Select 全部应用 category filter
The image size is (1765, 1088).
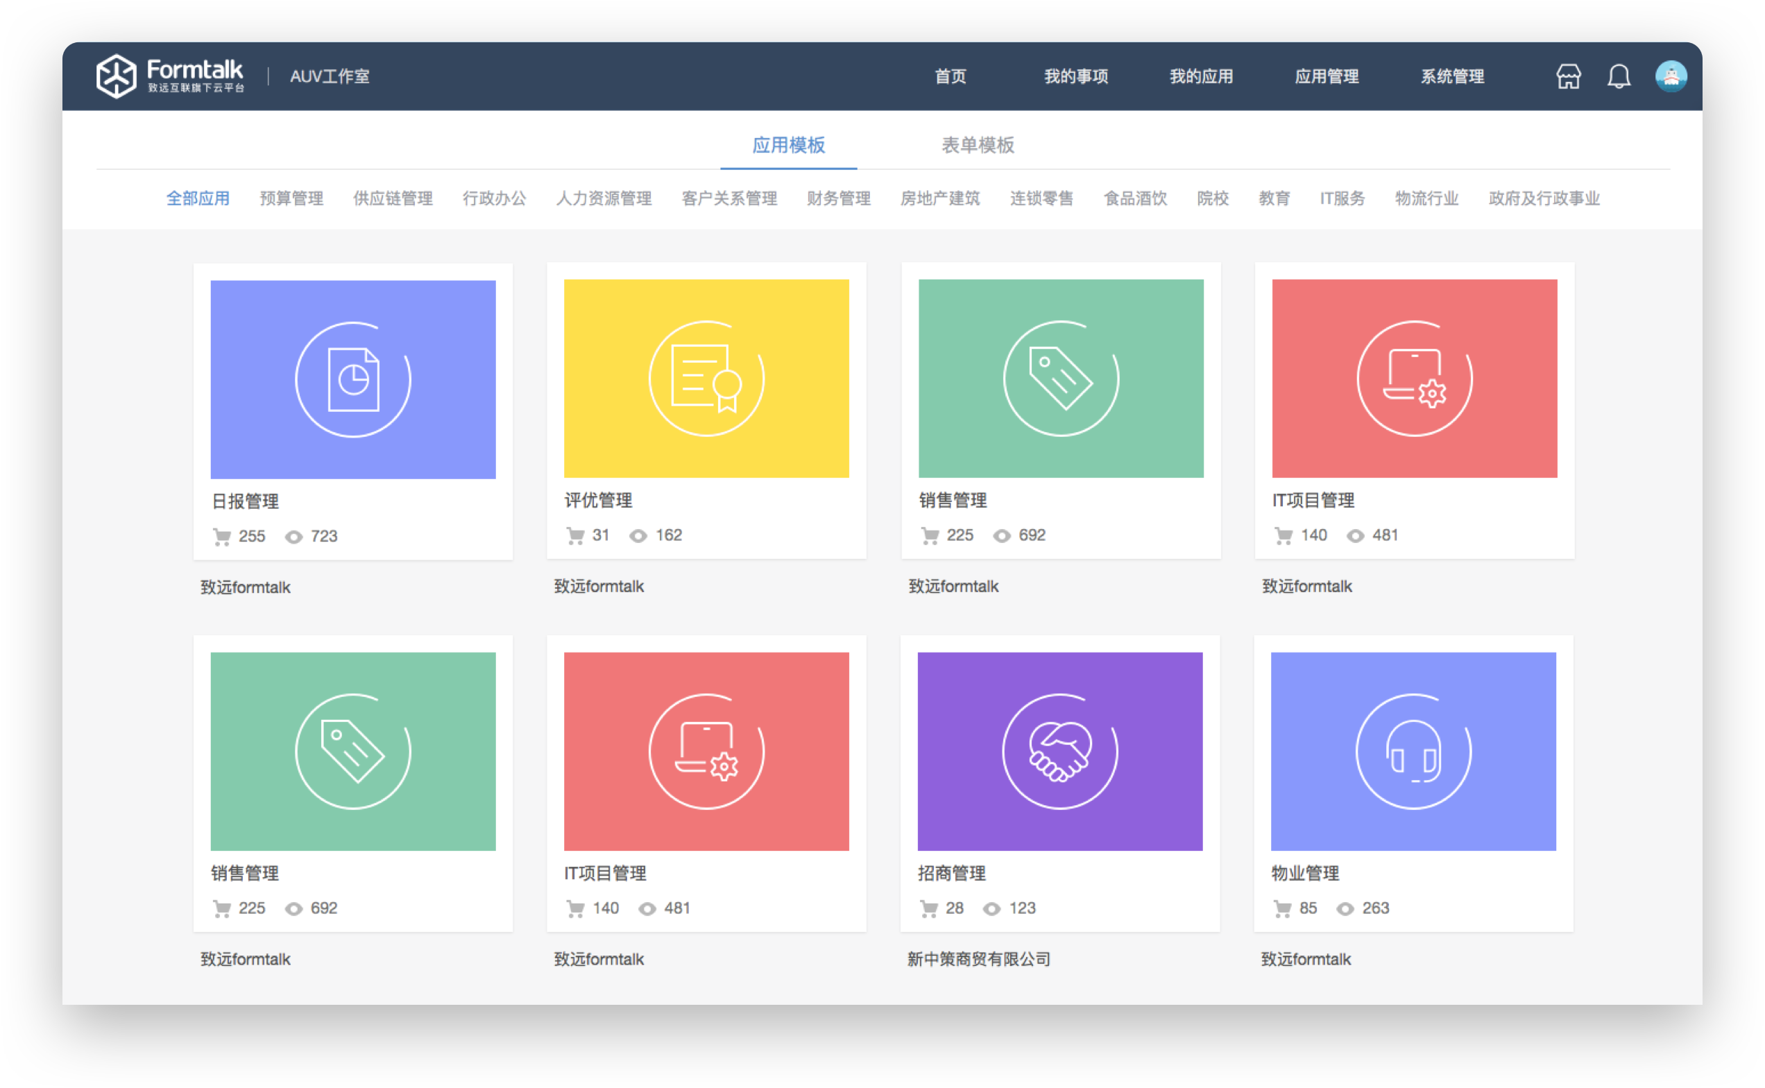[198, 198]
